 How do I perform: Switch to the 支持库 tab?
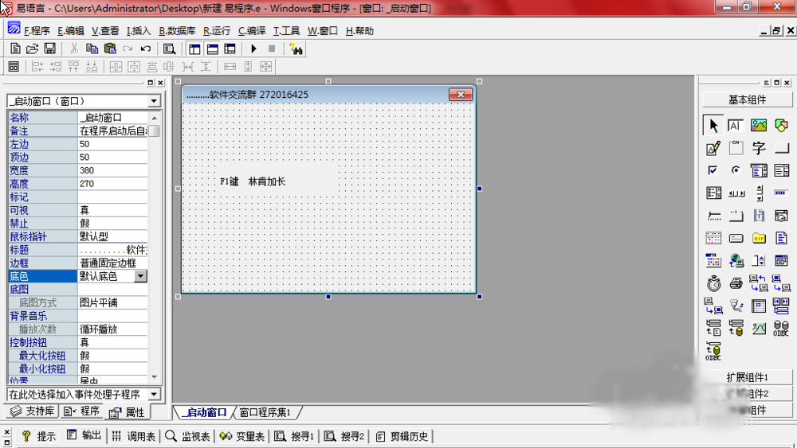coord(33,411)
